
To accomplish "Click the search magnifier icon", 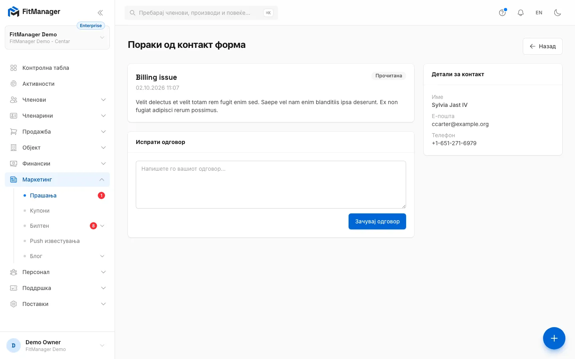I will point(133,13).
